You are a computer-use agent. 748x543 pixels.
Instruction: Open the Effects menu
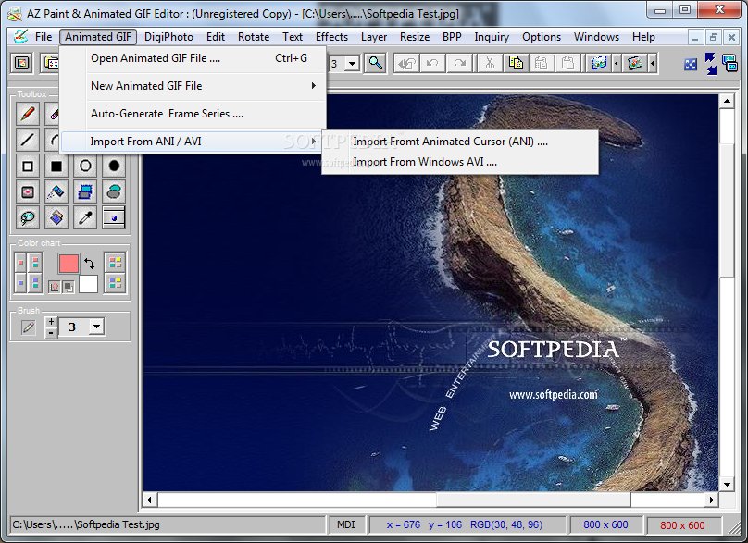click(331, 37)
